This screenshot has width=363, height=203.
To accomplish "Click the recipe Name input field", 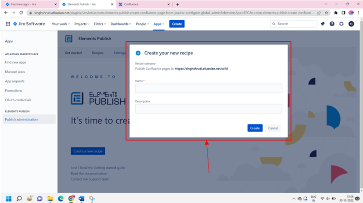I will [x=208, y=88].
